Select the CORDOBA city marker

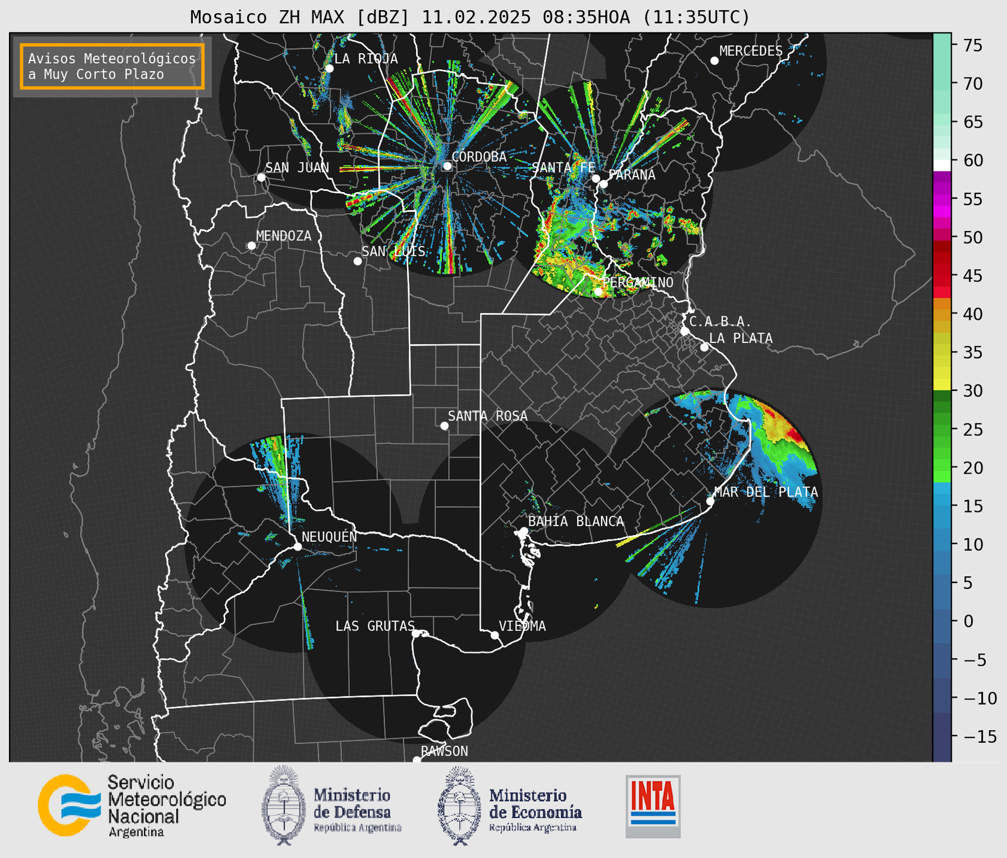(x=447, y=166)
